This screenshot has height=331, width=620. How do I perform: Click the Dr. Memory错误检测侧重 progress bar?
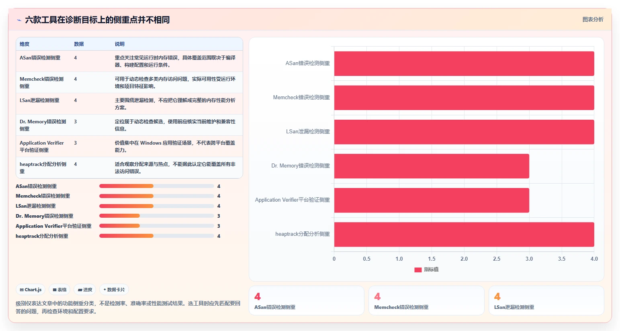(157, 216)
